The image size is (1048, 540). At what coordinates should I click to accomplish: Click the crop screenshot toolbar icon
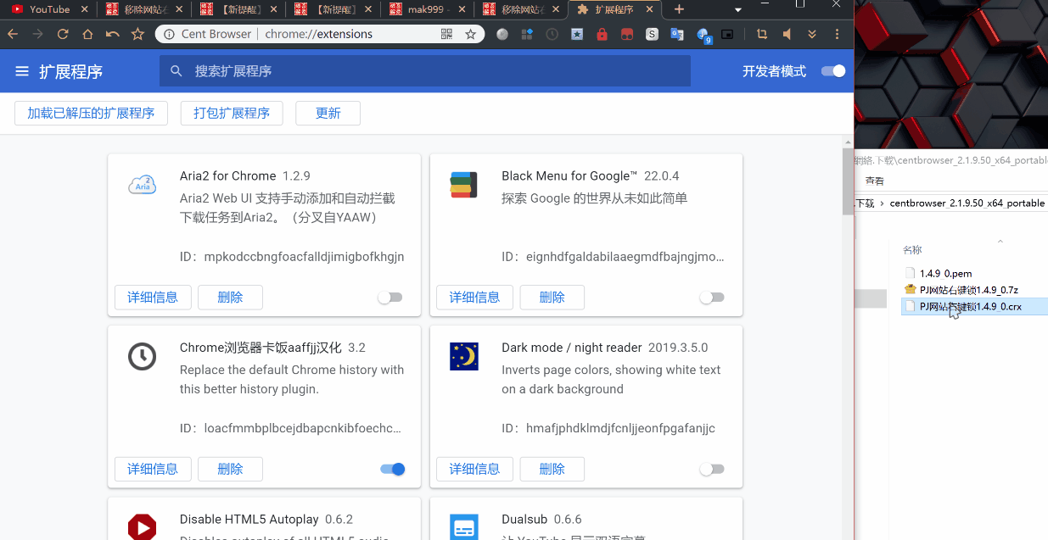coord(761,35)
